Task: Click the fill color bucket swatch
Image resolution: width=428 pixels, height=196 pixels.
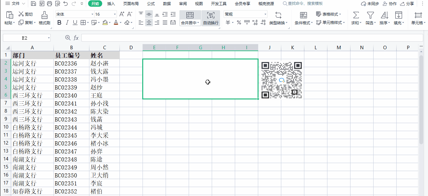Action: (x=105, y=23)
